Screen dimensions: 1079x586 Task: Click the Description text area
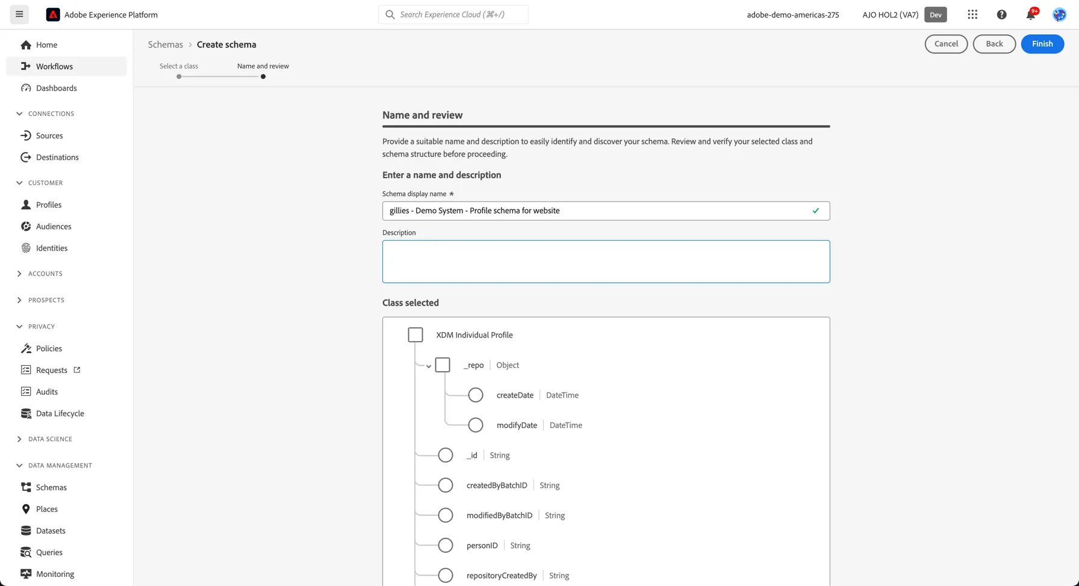(606, 262)
